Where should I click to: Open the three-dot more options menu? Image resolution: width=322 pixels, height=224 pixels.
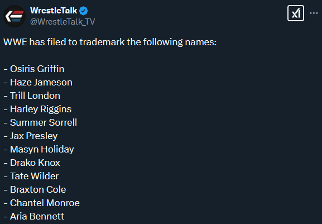click(314, 13)
